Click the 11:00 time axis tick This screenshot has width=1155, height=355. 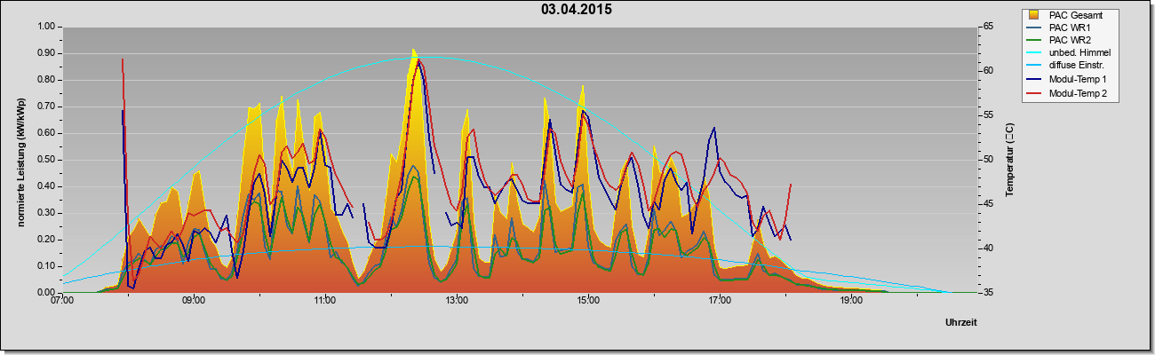325,301
